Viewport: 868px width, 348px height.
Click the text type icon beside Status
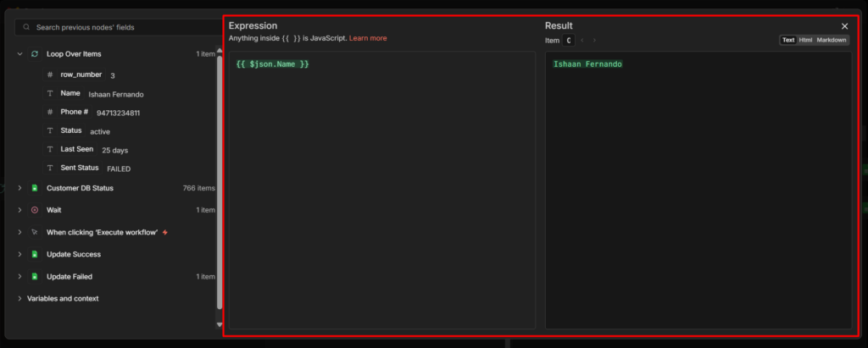[50, 130]
